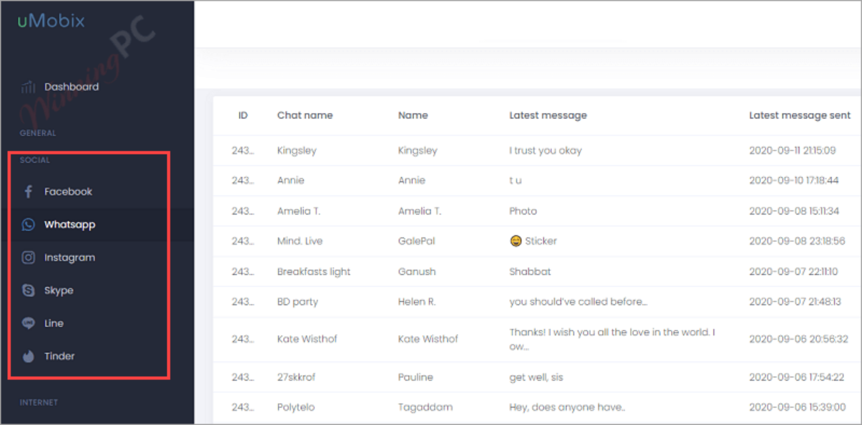Click the Tinder flame icon
862x425 pixels.
(28, 356)
